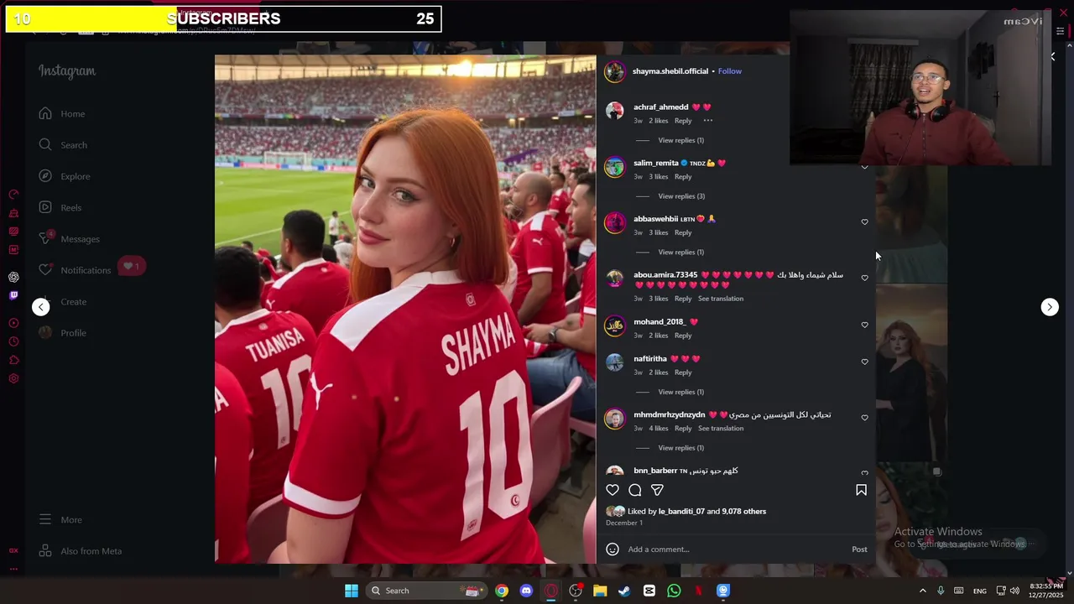Open Messages icon in sidebar

45,238
